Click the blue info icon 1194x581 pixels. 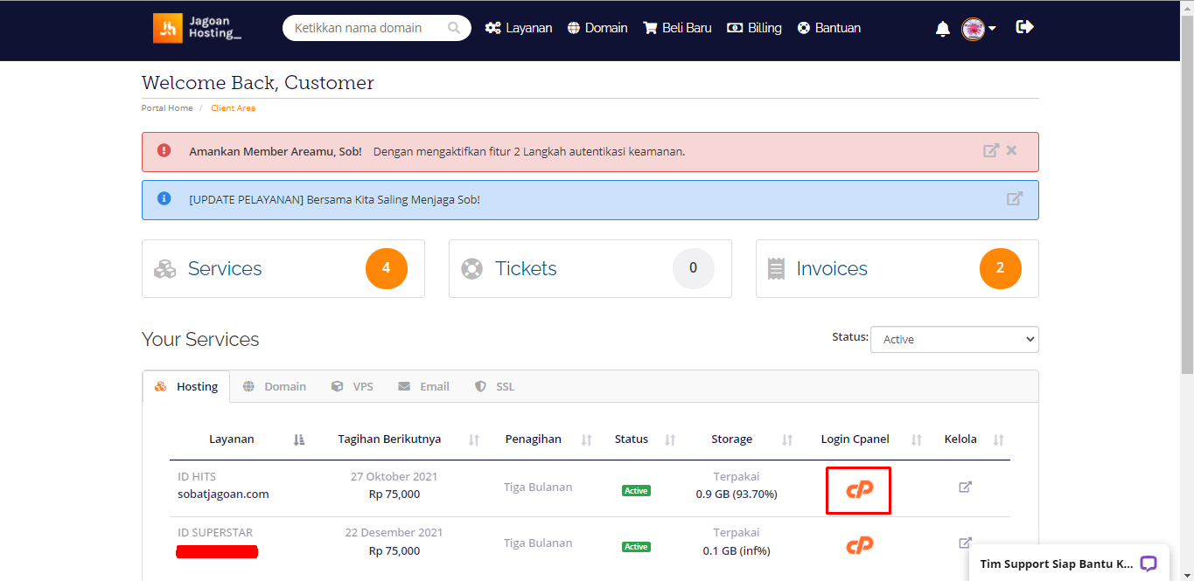click(x=164, y=198)
